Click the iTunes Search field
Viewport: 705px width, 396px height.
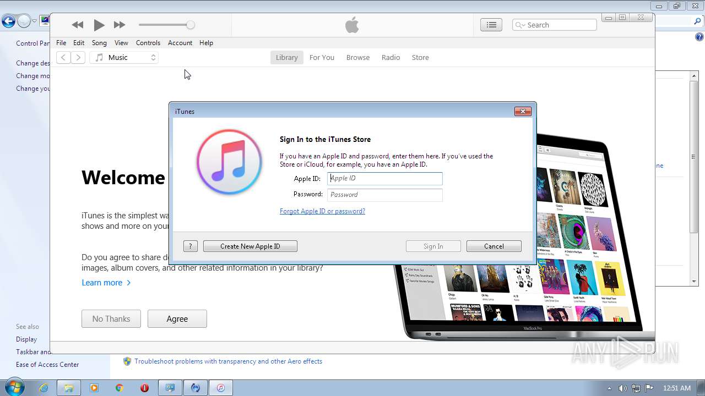point(555,25)
